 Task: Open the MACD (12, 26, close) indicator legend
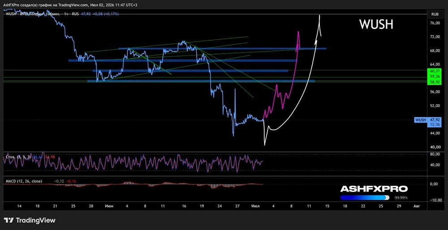[24, 181]
